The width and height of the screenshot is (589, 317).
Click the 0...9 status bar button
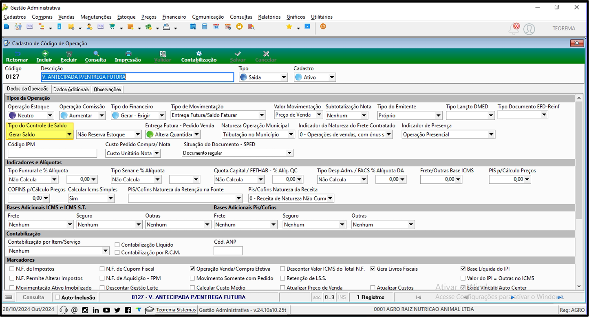pos(329,297)
